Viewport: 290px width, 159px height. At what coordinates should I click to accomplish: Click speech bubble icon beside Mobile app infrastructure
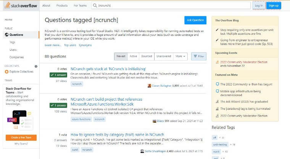point(217,91)
